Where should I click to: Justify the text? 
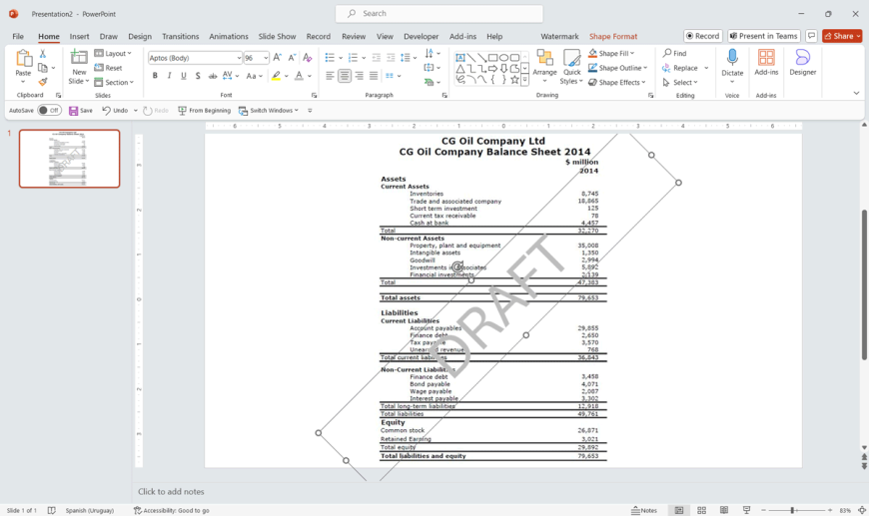tap(373, 76)
